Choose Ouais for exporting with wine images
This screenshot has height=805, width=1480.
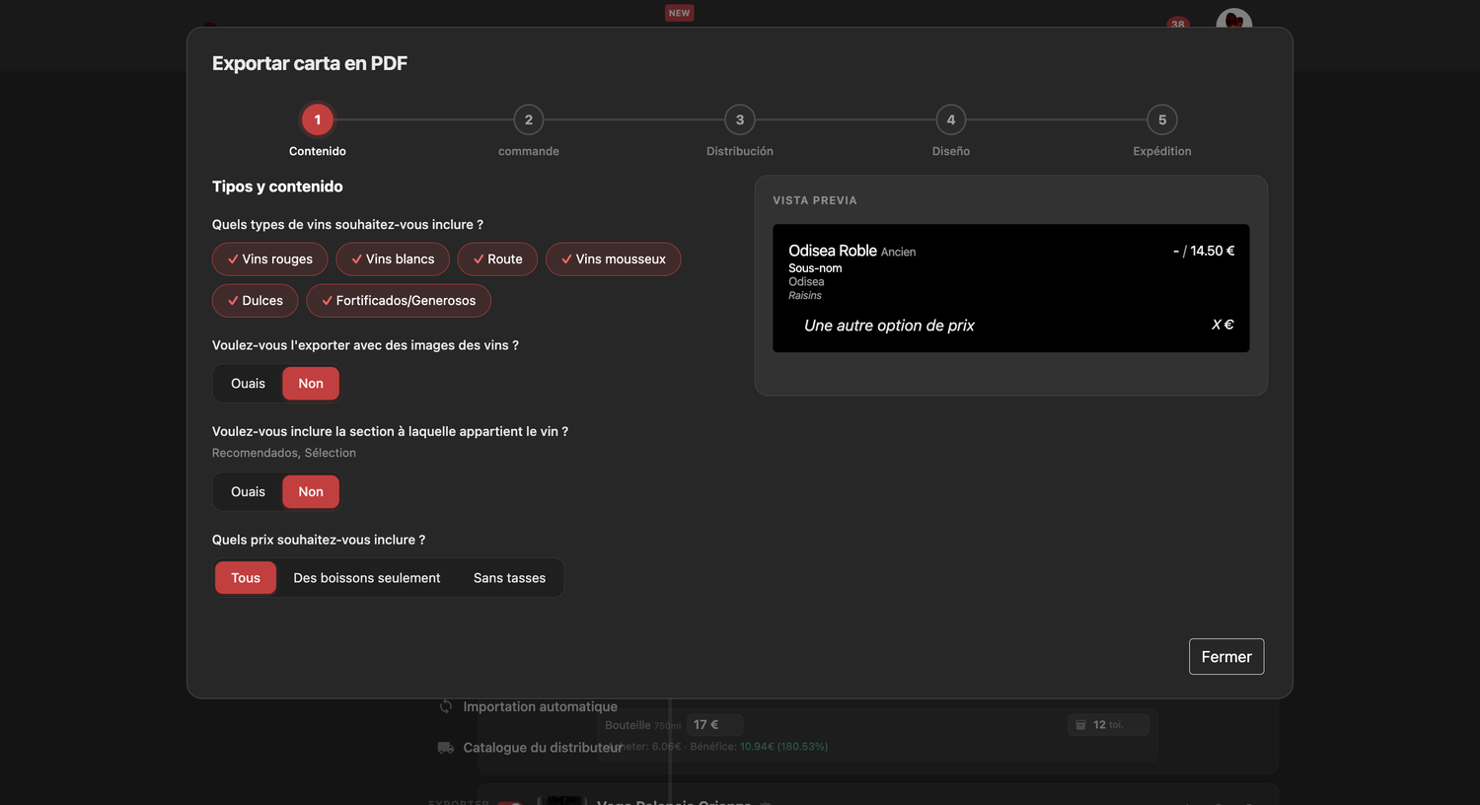pyautogui.click(x=248, y=384)
